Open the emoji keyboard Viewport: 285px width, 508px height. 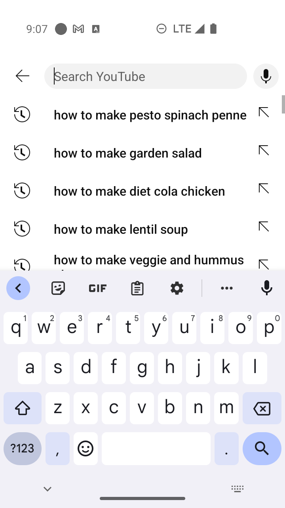click(x=85, y=448)
